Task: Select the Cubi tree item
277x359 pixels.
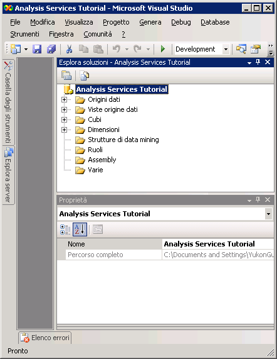Action: click(95, 119)
